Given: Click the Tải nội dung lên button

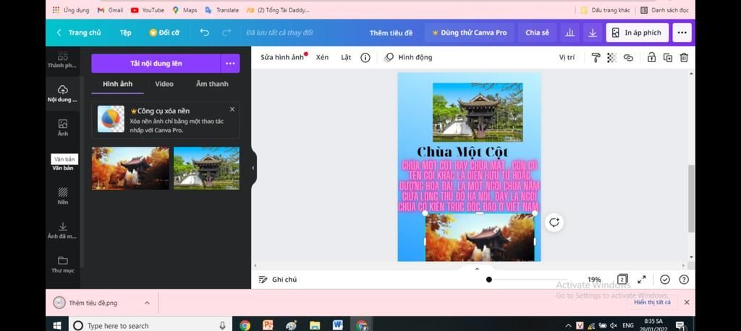Looking at the screenshot, I should tap(156, 64).
